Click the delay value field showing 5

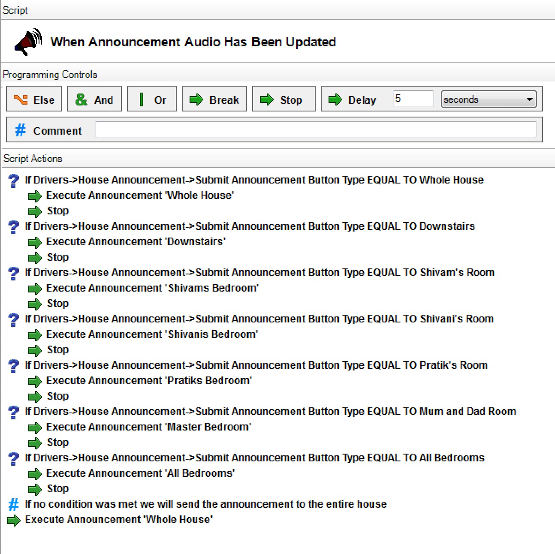(x=413, y=99)
